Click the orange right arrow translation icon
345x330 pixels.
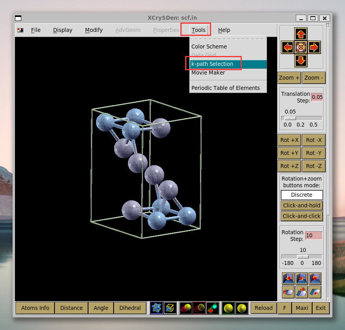click(314, 47)
